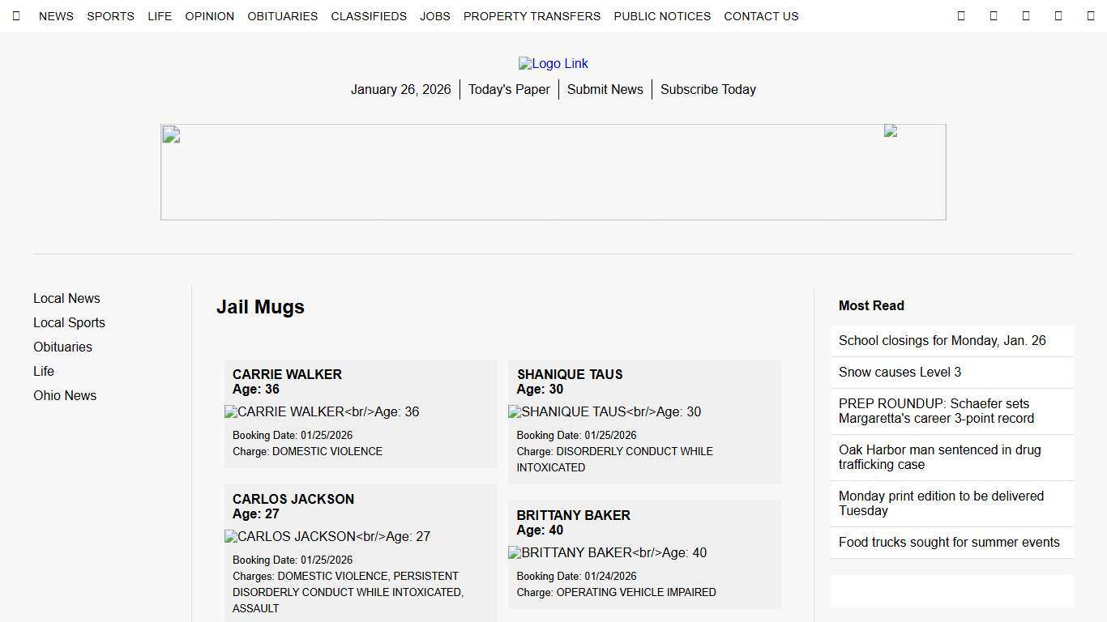Click the broken image icon in banner ad
Viewport: 1107px width, 622px height.
170,135
